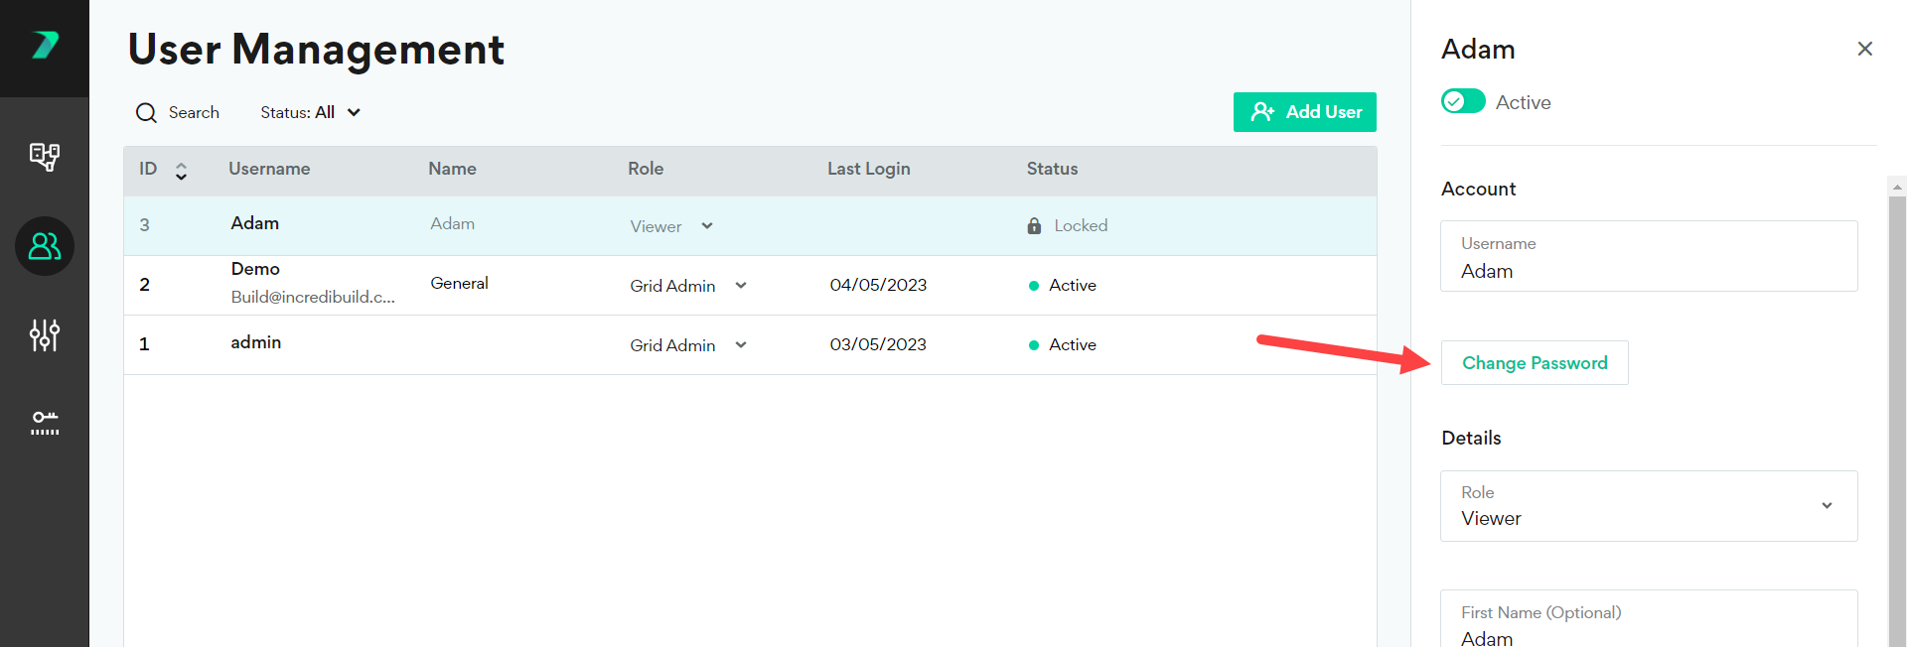Open the Status: All filter dropdown

[310, 113]
